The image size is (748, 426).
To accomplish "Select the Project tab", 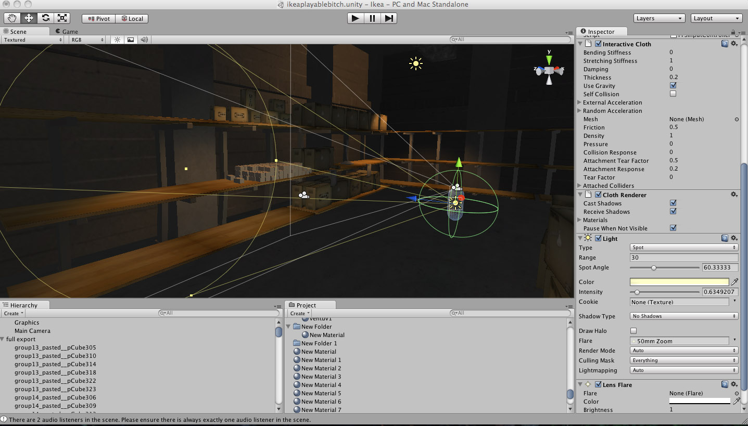I will (x=306, y=305).
